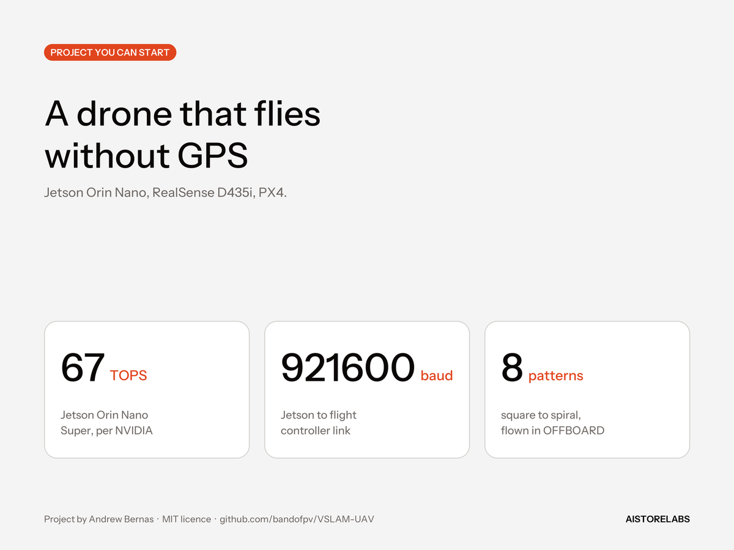Select the subtitle listing Jetson Orin Nano, RealSense D435i, PX4
Image resolution: width=734 pixels, height=550 pixels.
click(166, 193)
